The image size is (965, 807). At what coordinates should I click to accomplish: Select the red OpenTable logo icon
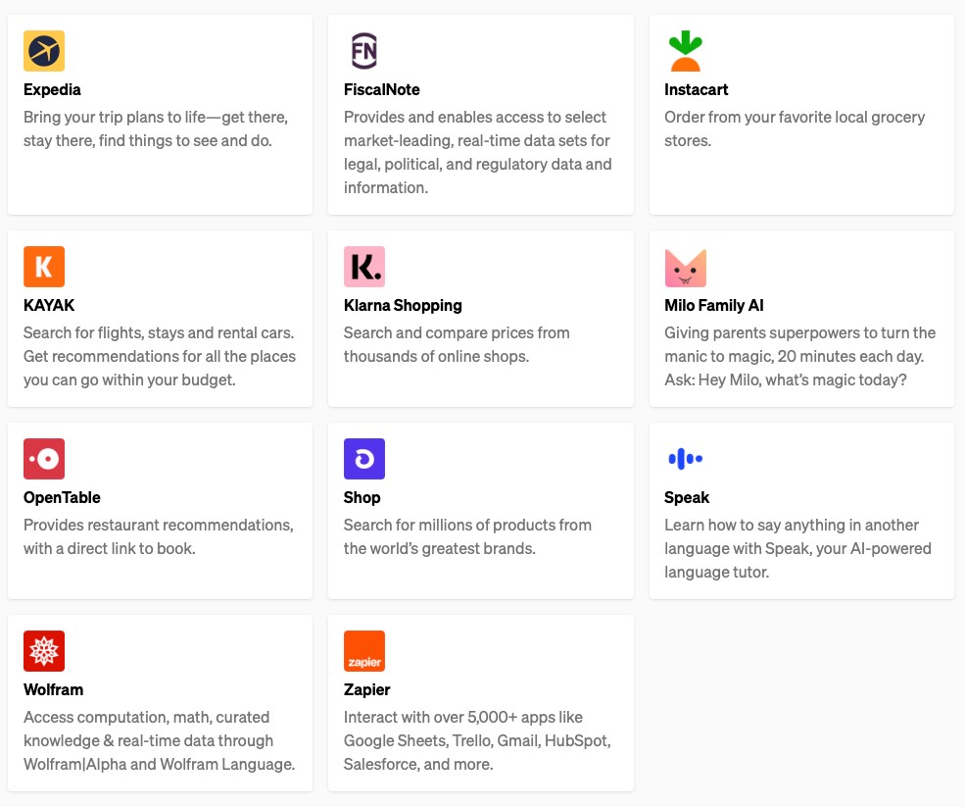(44, 459)
